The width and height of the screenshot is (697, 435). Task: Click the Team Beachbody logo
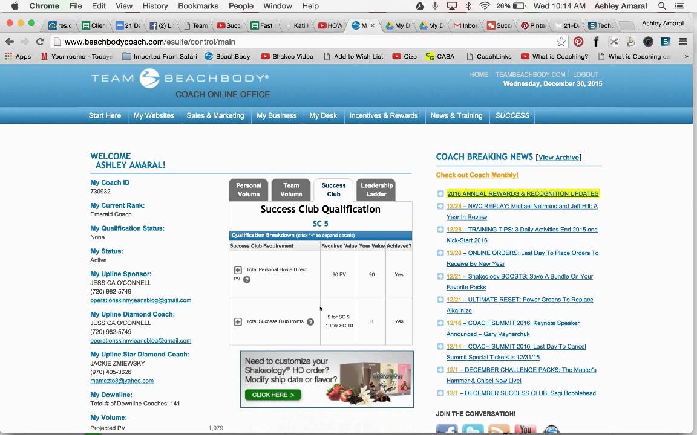(180, 78)
